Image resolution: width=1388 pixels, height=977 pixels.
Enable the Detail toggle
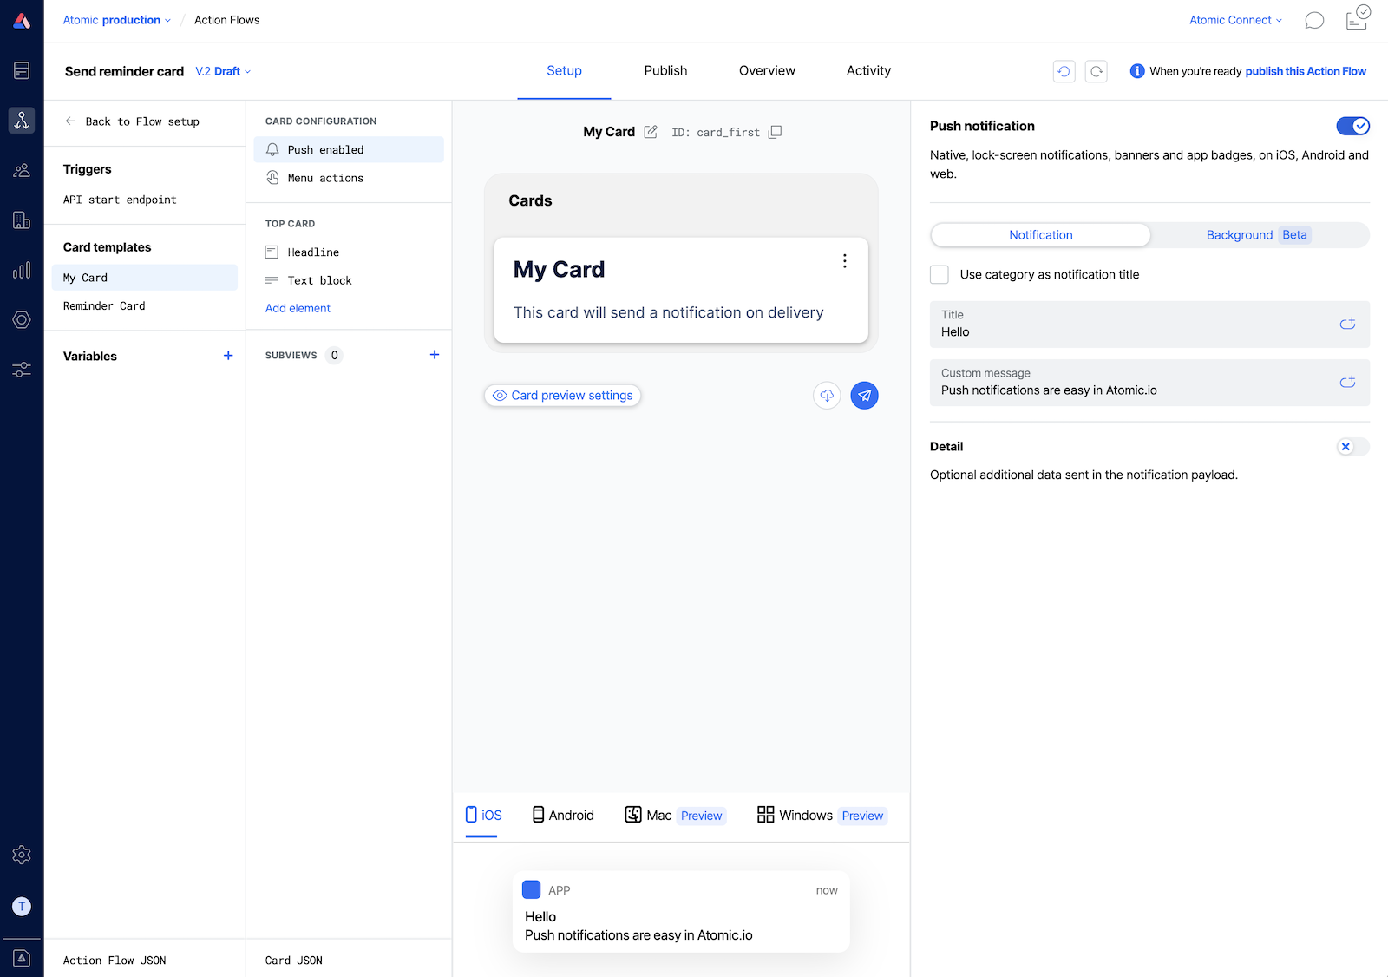[1353, 447]
